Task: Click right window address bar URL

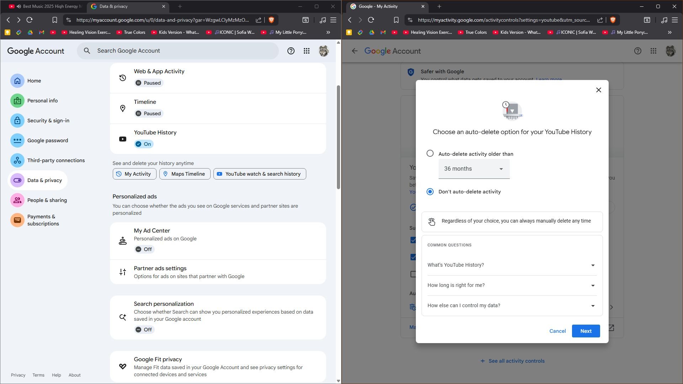Action: [504, 20]
